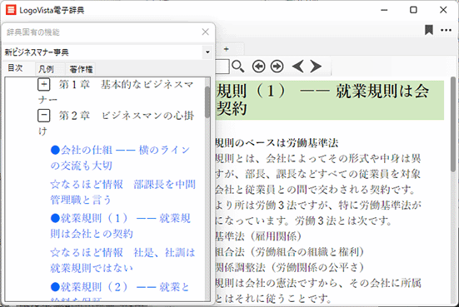Click the magnifier search icon
459x307 pixels.
tap(237, 67)
